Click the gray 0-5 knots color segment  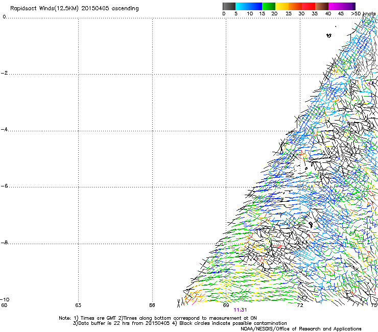coord(229,6)
